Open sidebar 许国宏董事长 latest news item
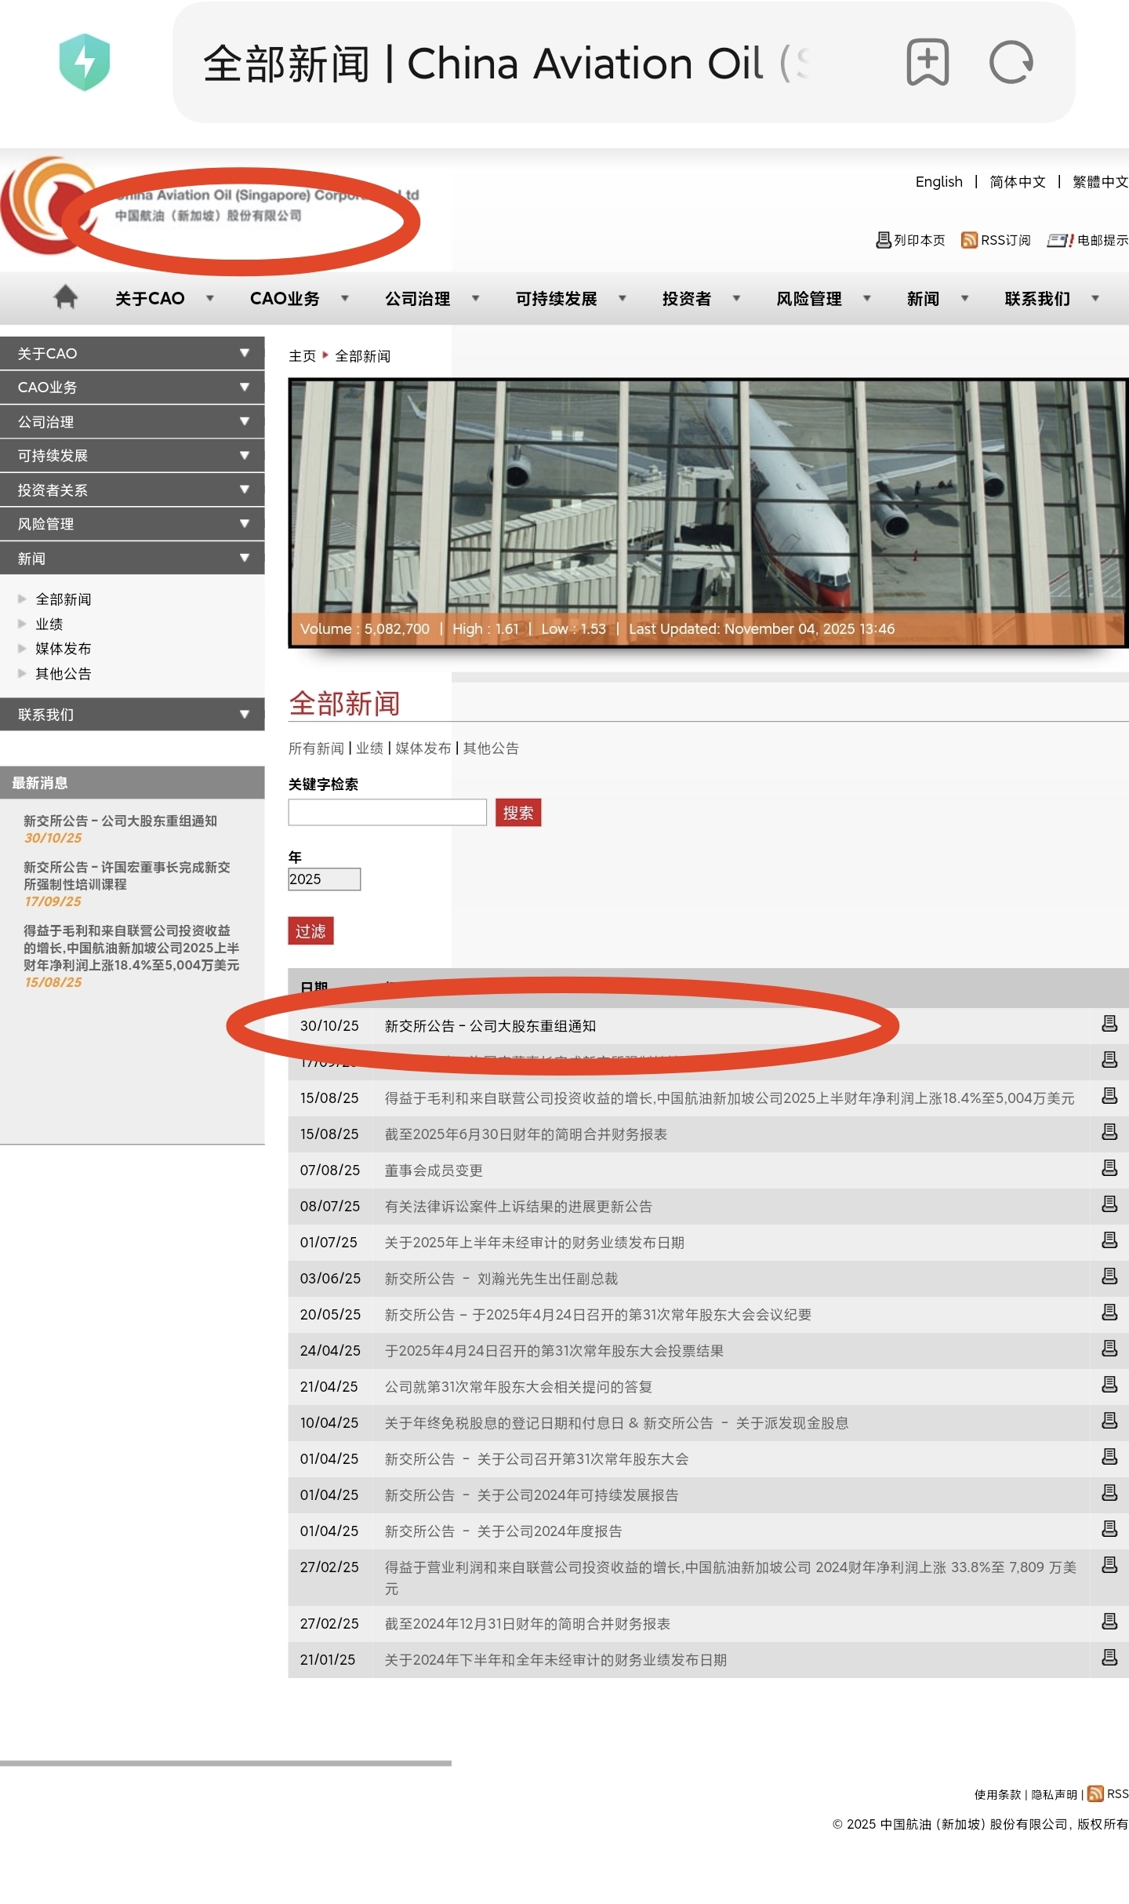Screen dimensions: 1129x1904 point(127,875)
